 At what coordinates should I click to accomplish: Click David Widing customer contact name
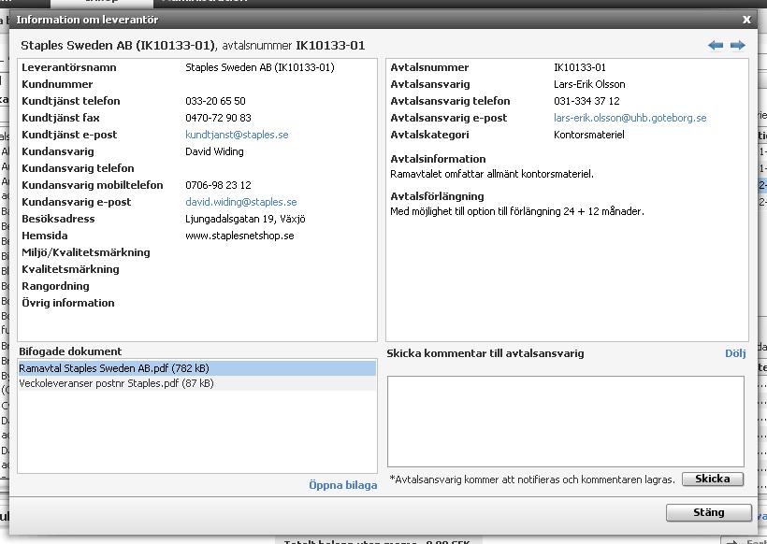(214, 151)
